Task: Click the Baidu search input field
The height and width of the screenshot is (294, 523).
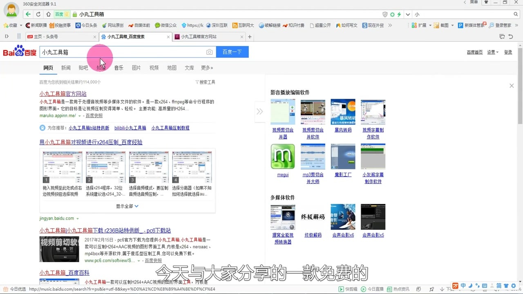Action: click(x=123, y=52)
